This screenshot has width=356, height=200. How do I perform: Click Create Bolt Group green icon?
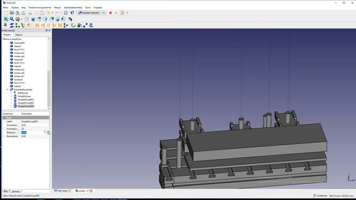pyautogui.click(x=17, y=26)
